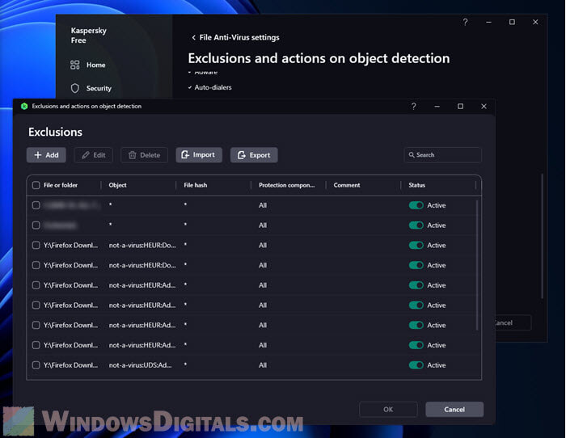This screenshot has height=438, width=566.
Task: Minimize the Exclusions dialog window
Action: [437, 107]
